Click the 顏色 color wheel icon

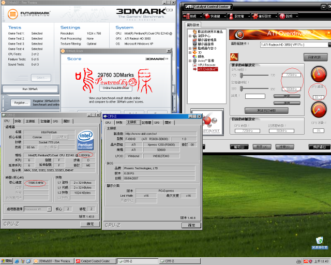(194, 56)
